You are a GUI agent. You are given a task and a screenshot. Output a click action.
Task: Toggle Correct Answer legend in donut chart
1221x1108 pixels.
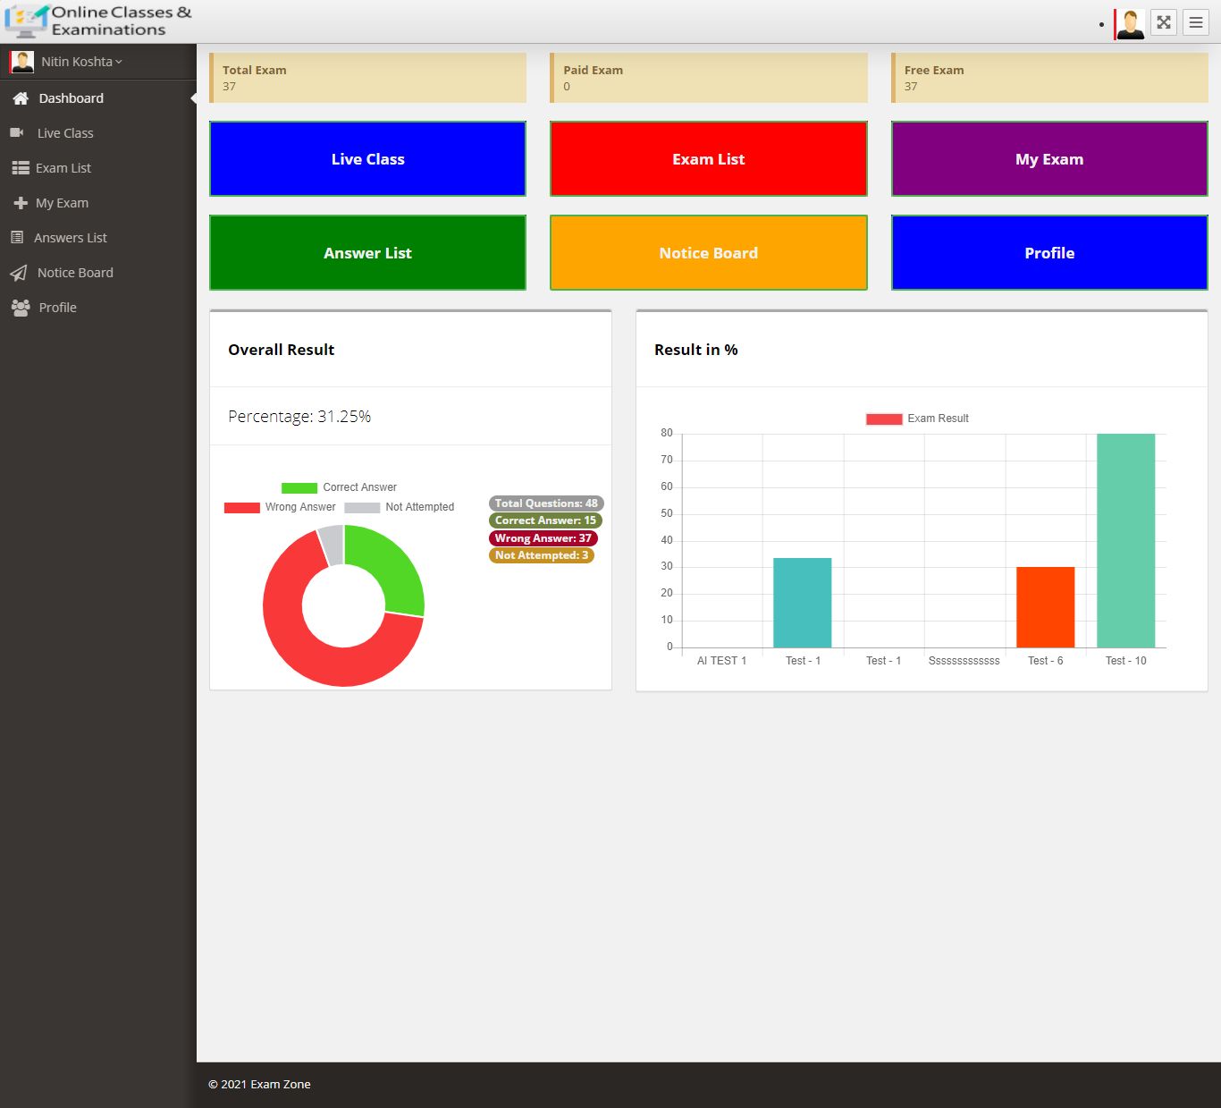pos(339,487)
